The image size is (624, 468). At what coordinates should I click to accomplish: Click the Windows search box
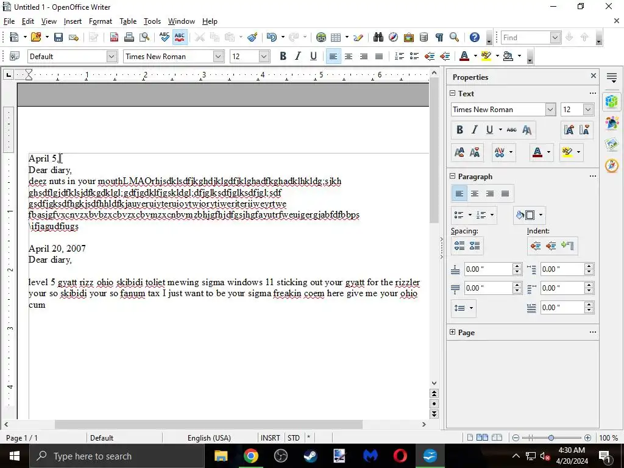click(x=117, y=456)
